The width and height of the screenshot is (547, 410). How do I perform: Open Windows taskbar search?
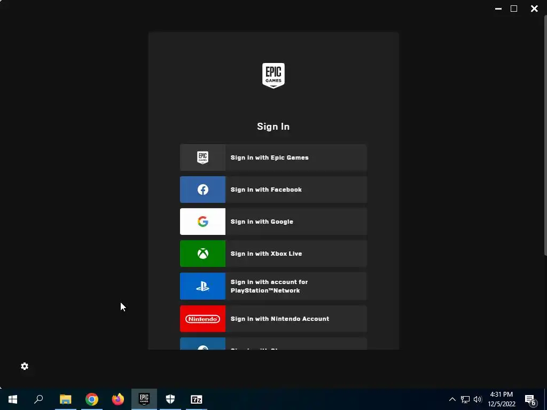(38, 399)
